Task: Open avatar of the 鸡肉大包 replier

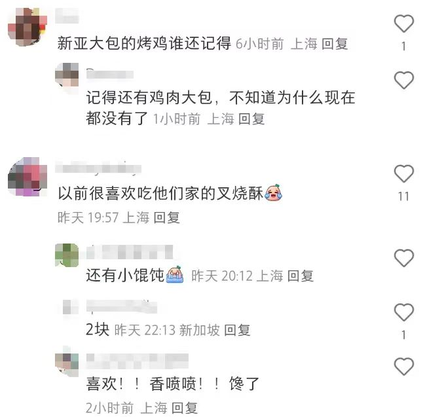Action: [x=67, y=75]
